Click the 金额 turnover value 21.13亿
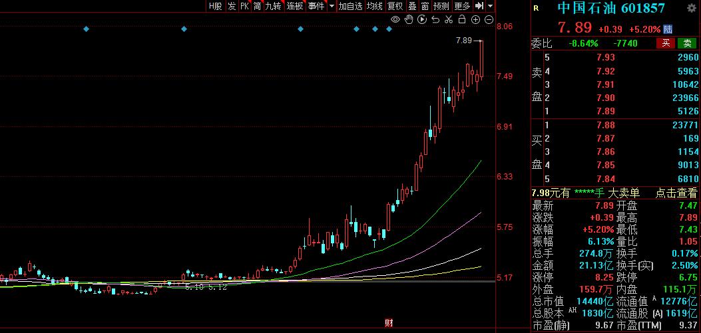This screenshot has height=333, width=701. coord(598,266)
